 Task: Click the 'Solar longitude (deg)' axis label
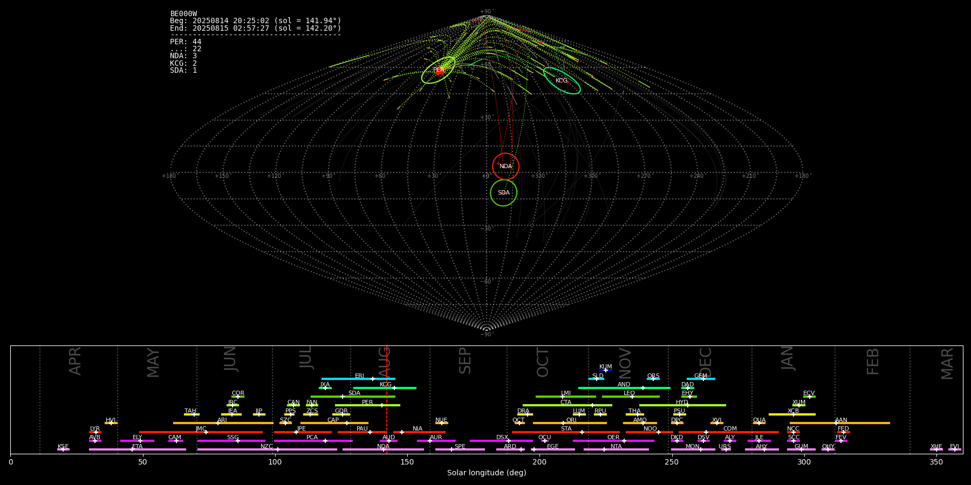point(487,473)
